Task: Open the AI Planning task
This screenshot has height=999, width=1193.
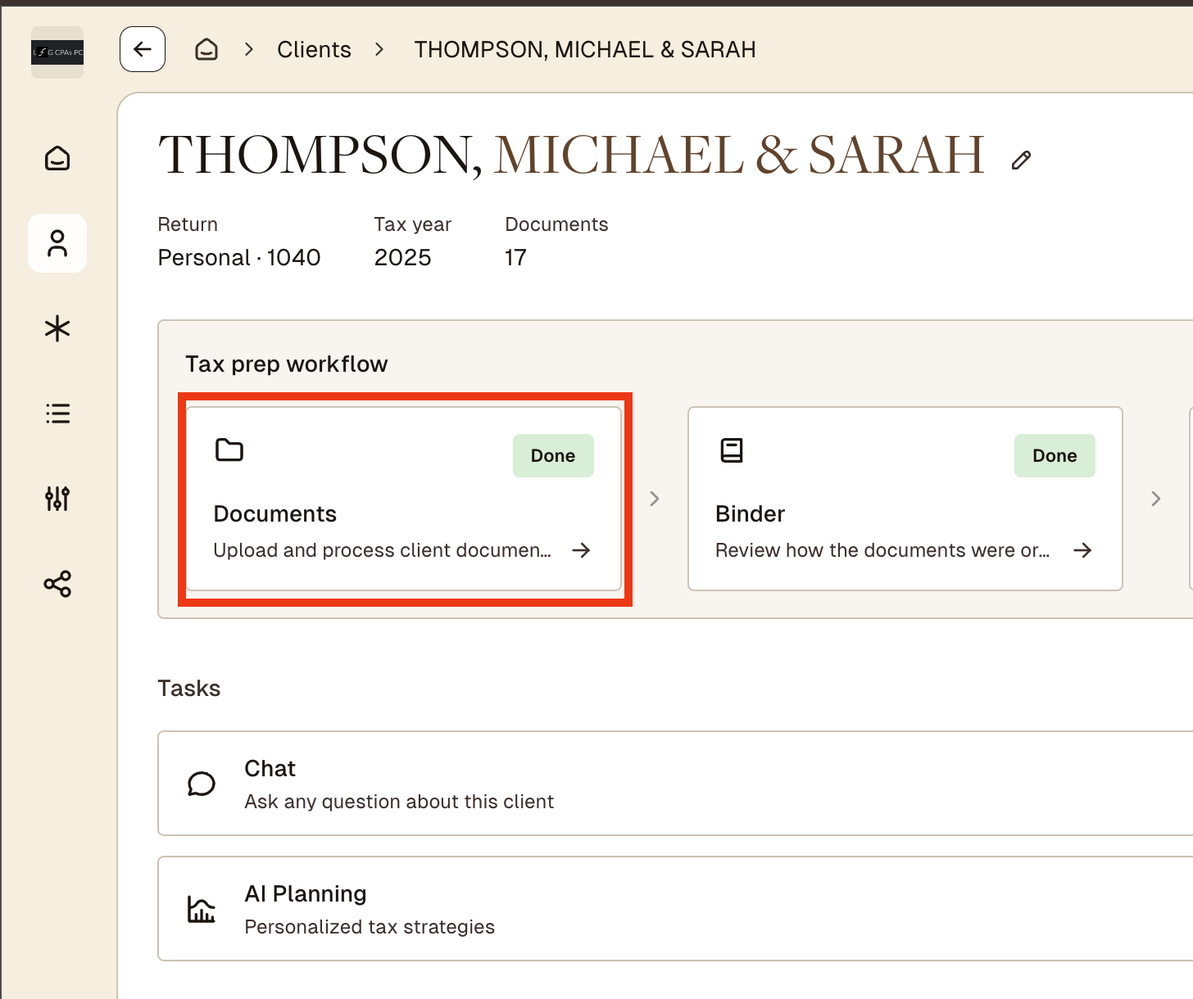Action: tap(675, 909)
